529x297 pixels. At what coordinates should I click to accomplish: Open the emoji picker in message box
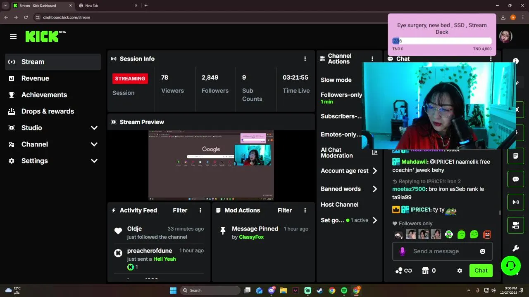pos(483,251)
